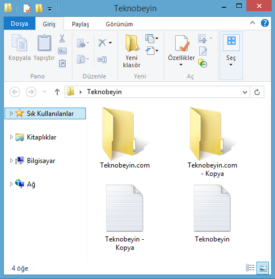Viewport: 275px width, 279px height.
Task: Go up one level with Up arrow
Action: point(57,92)
